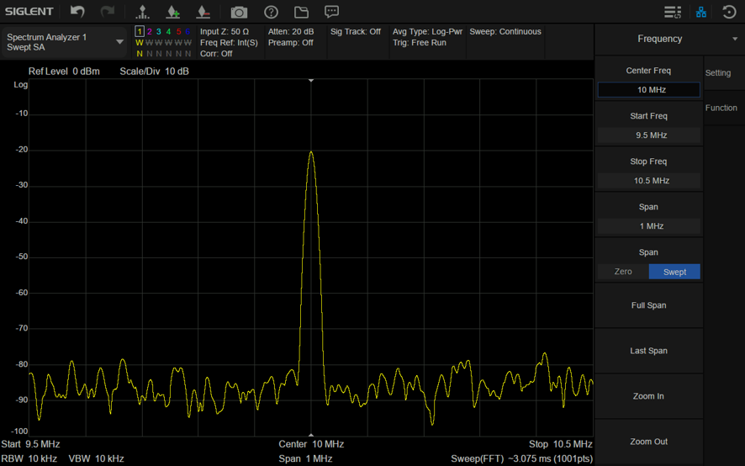745x466 pixels.
Task: Click the redo arrow icon
Action: tap(108, 12)
